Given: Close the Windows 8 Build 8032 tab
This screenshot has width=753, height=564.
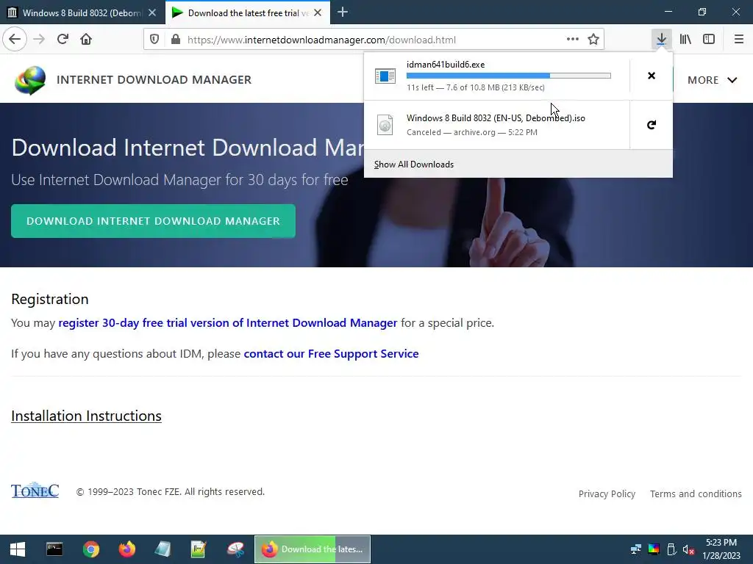Looking at the screenshot, I should (x=152, y=13).
